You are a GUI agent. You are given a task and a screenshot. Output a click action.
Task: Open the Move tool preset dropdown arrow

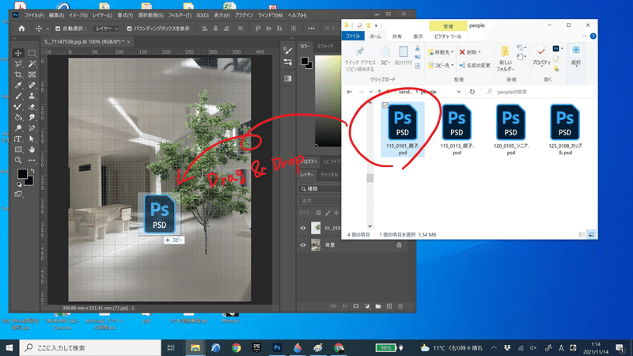point(47,29)
